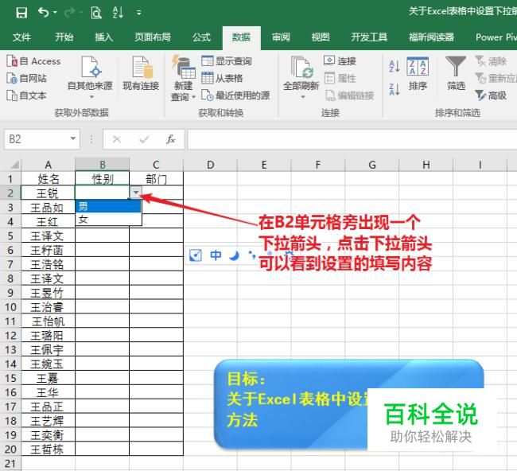Click the 部门 header cell
Image resolution: width=517 pixels, height=471 pixels.
pyautogui.click(x=156, y=179)
